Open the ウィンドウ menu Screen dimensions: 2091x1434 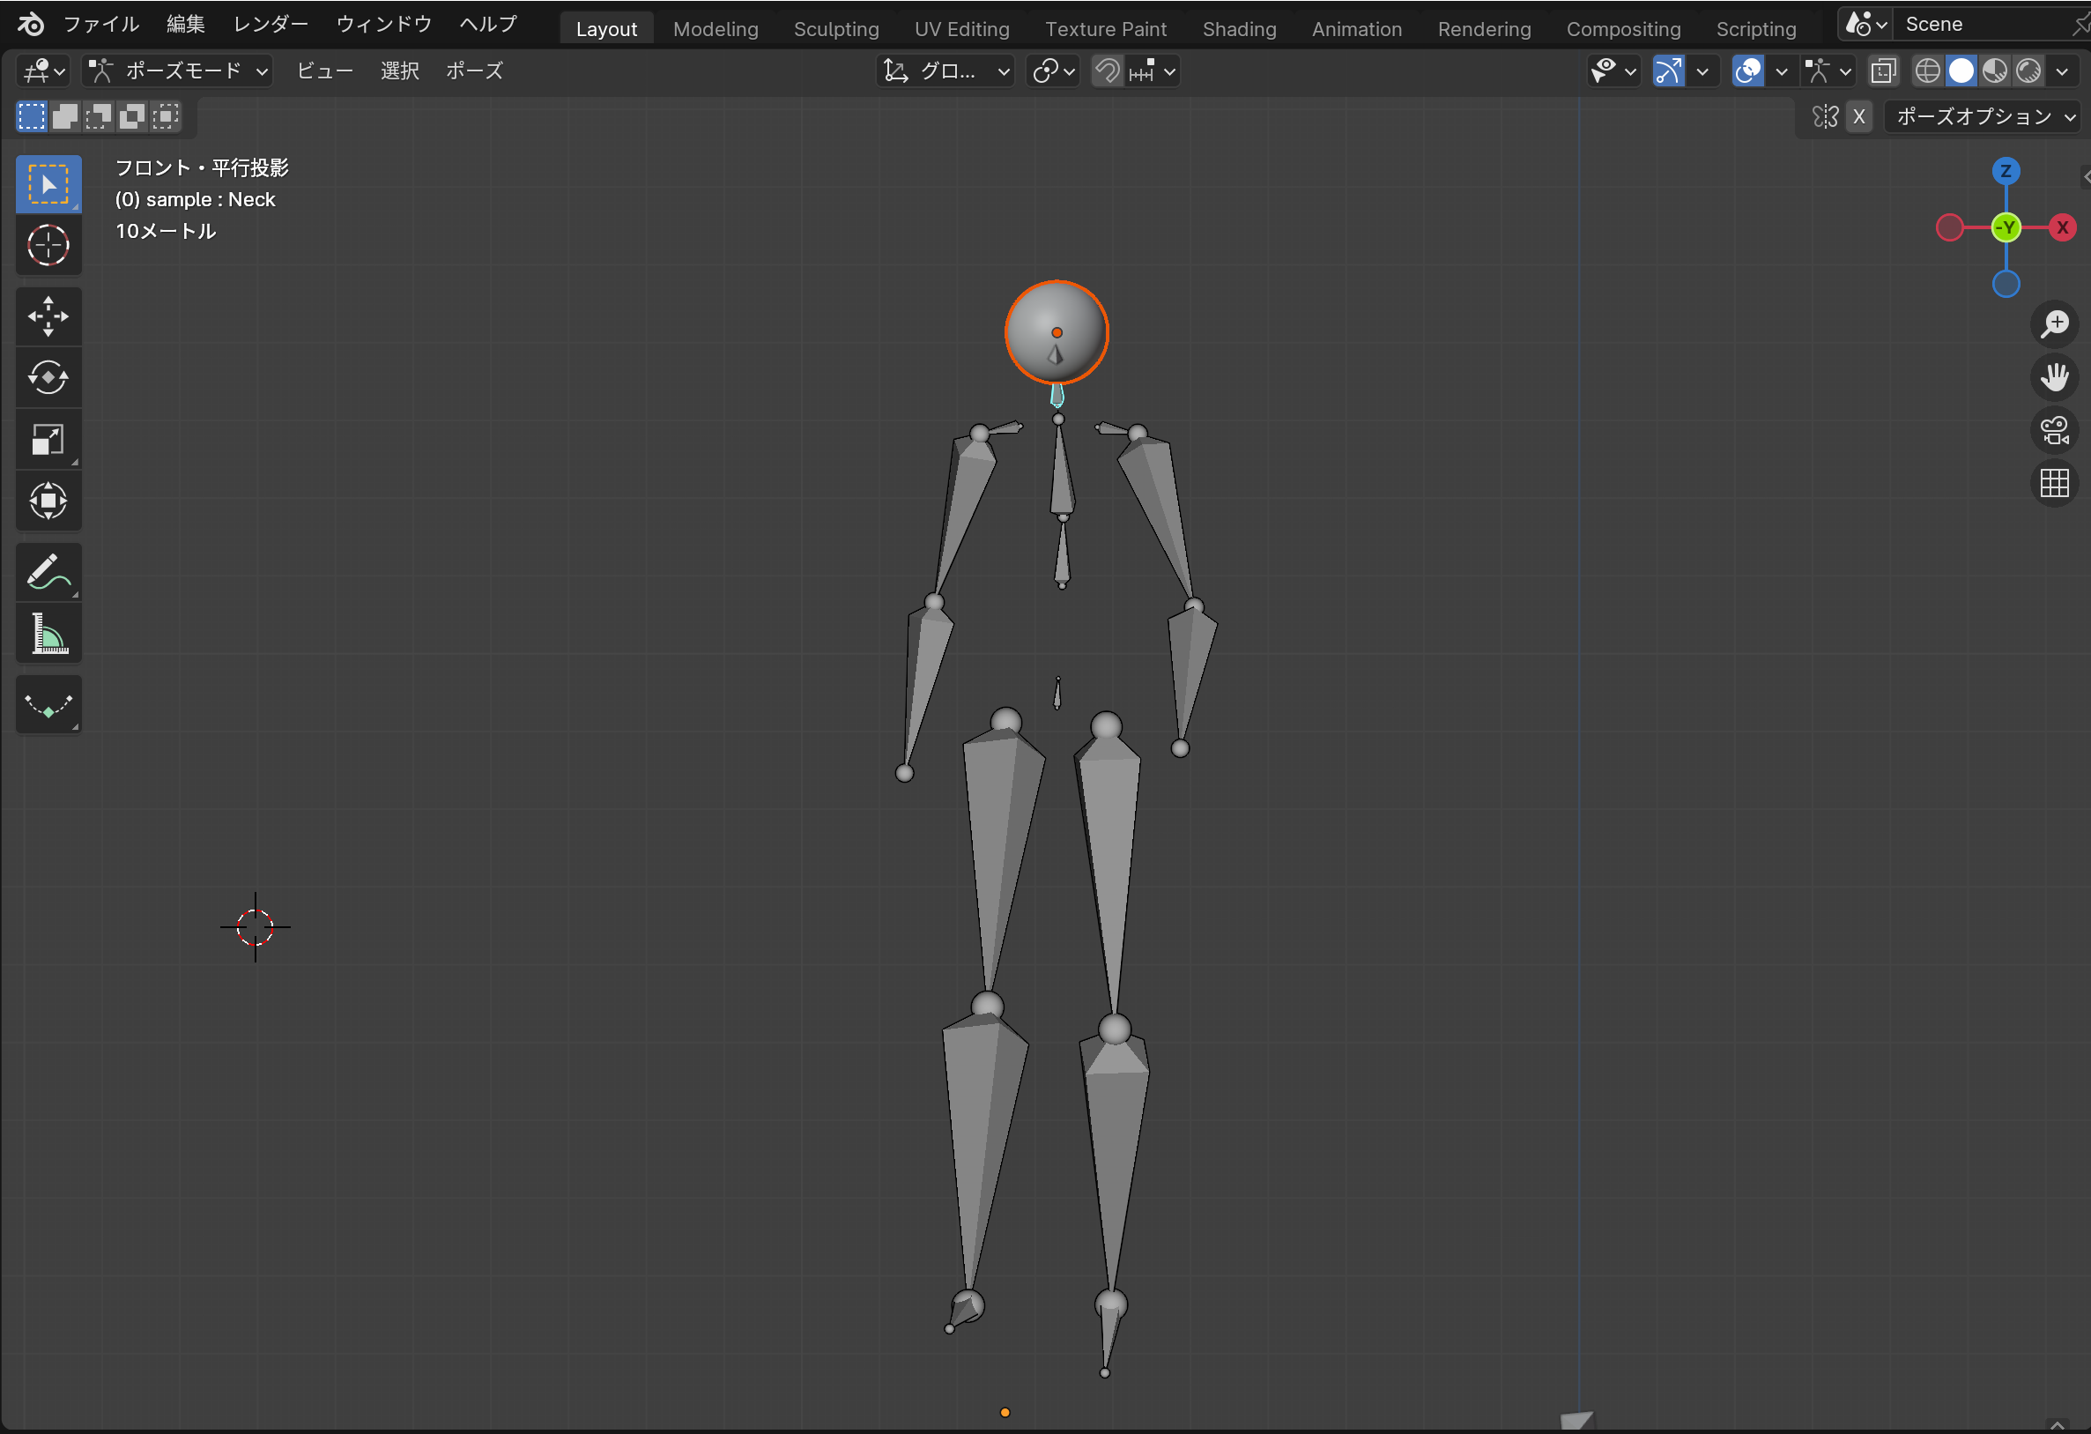point(384,25)
